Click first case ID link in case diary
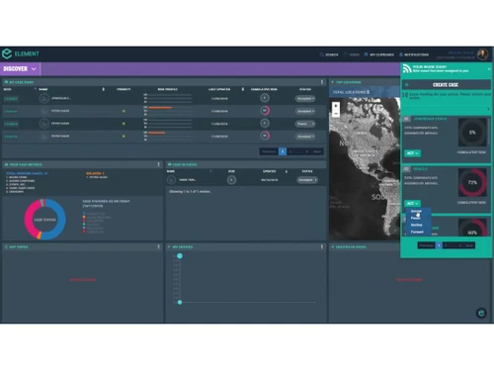This screenshot has width=494, height=371. coord(11,99)
